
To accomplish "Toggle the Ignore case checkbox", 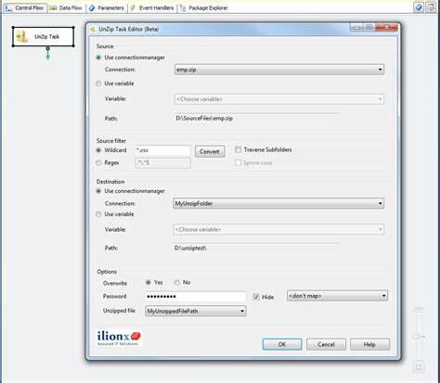I will pos(238,163).
